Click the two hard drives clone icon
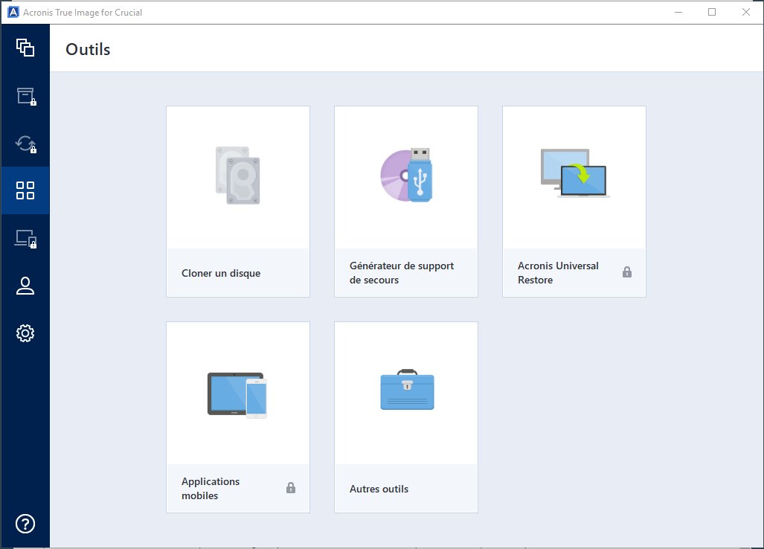The image size is (764, 549). (237, 176)
